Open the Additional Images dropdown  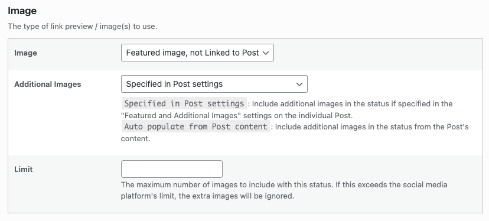214,84
